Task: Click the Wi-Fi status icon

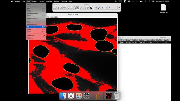Action: coord(145,1)
